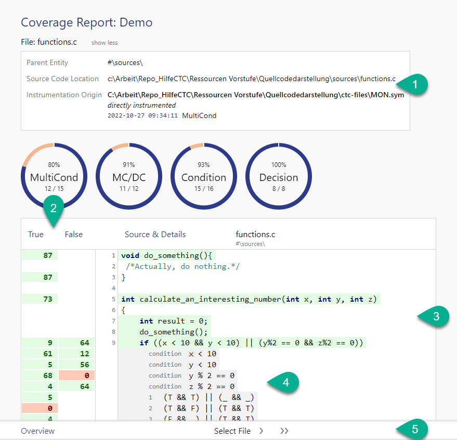Click the red zero False counter cell
Viewport: 457px width, 440px height.
[77, 376]
